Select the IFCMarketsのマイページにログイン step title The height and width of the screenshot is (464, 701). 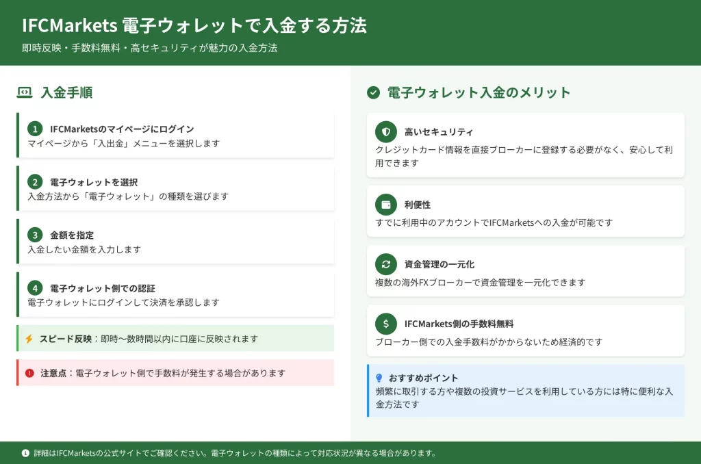122,129
